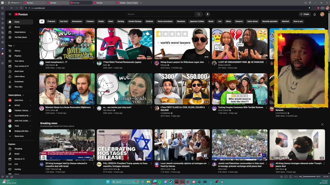Open more options for hotel transylvania video
330x185 pixels.
[x=94, y=62]
